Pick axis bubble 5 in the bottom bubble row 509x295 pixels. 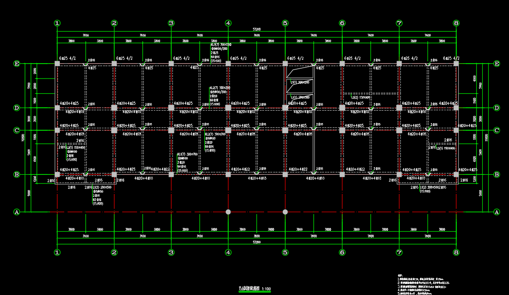[x=285, y=252]
